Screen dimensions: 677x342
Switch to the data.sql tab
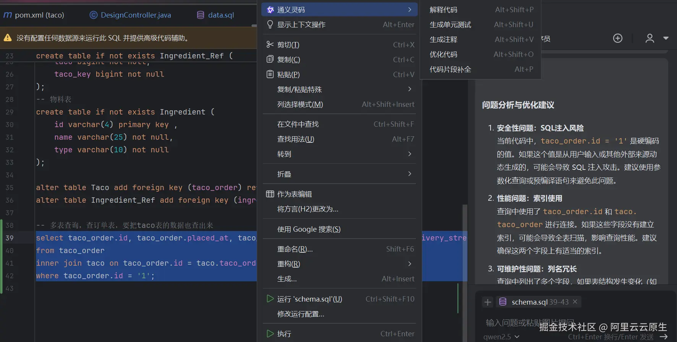point(215,15)
